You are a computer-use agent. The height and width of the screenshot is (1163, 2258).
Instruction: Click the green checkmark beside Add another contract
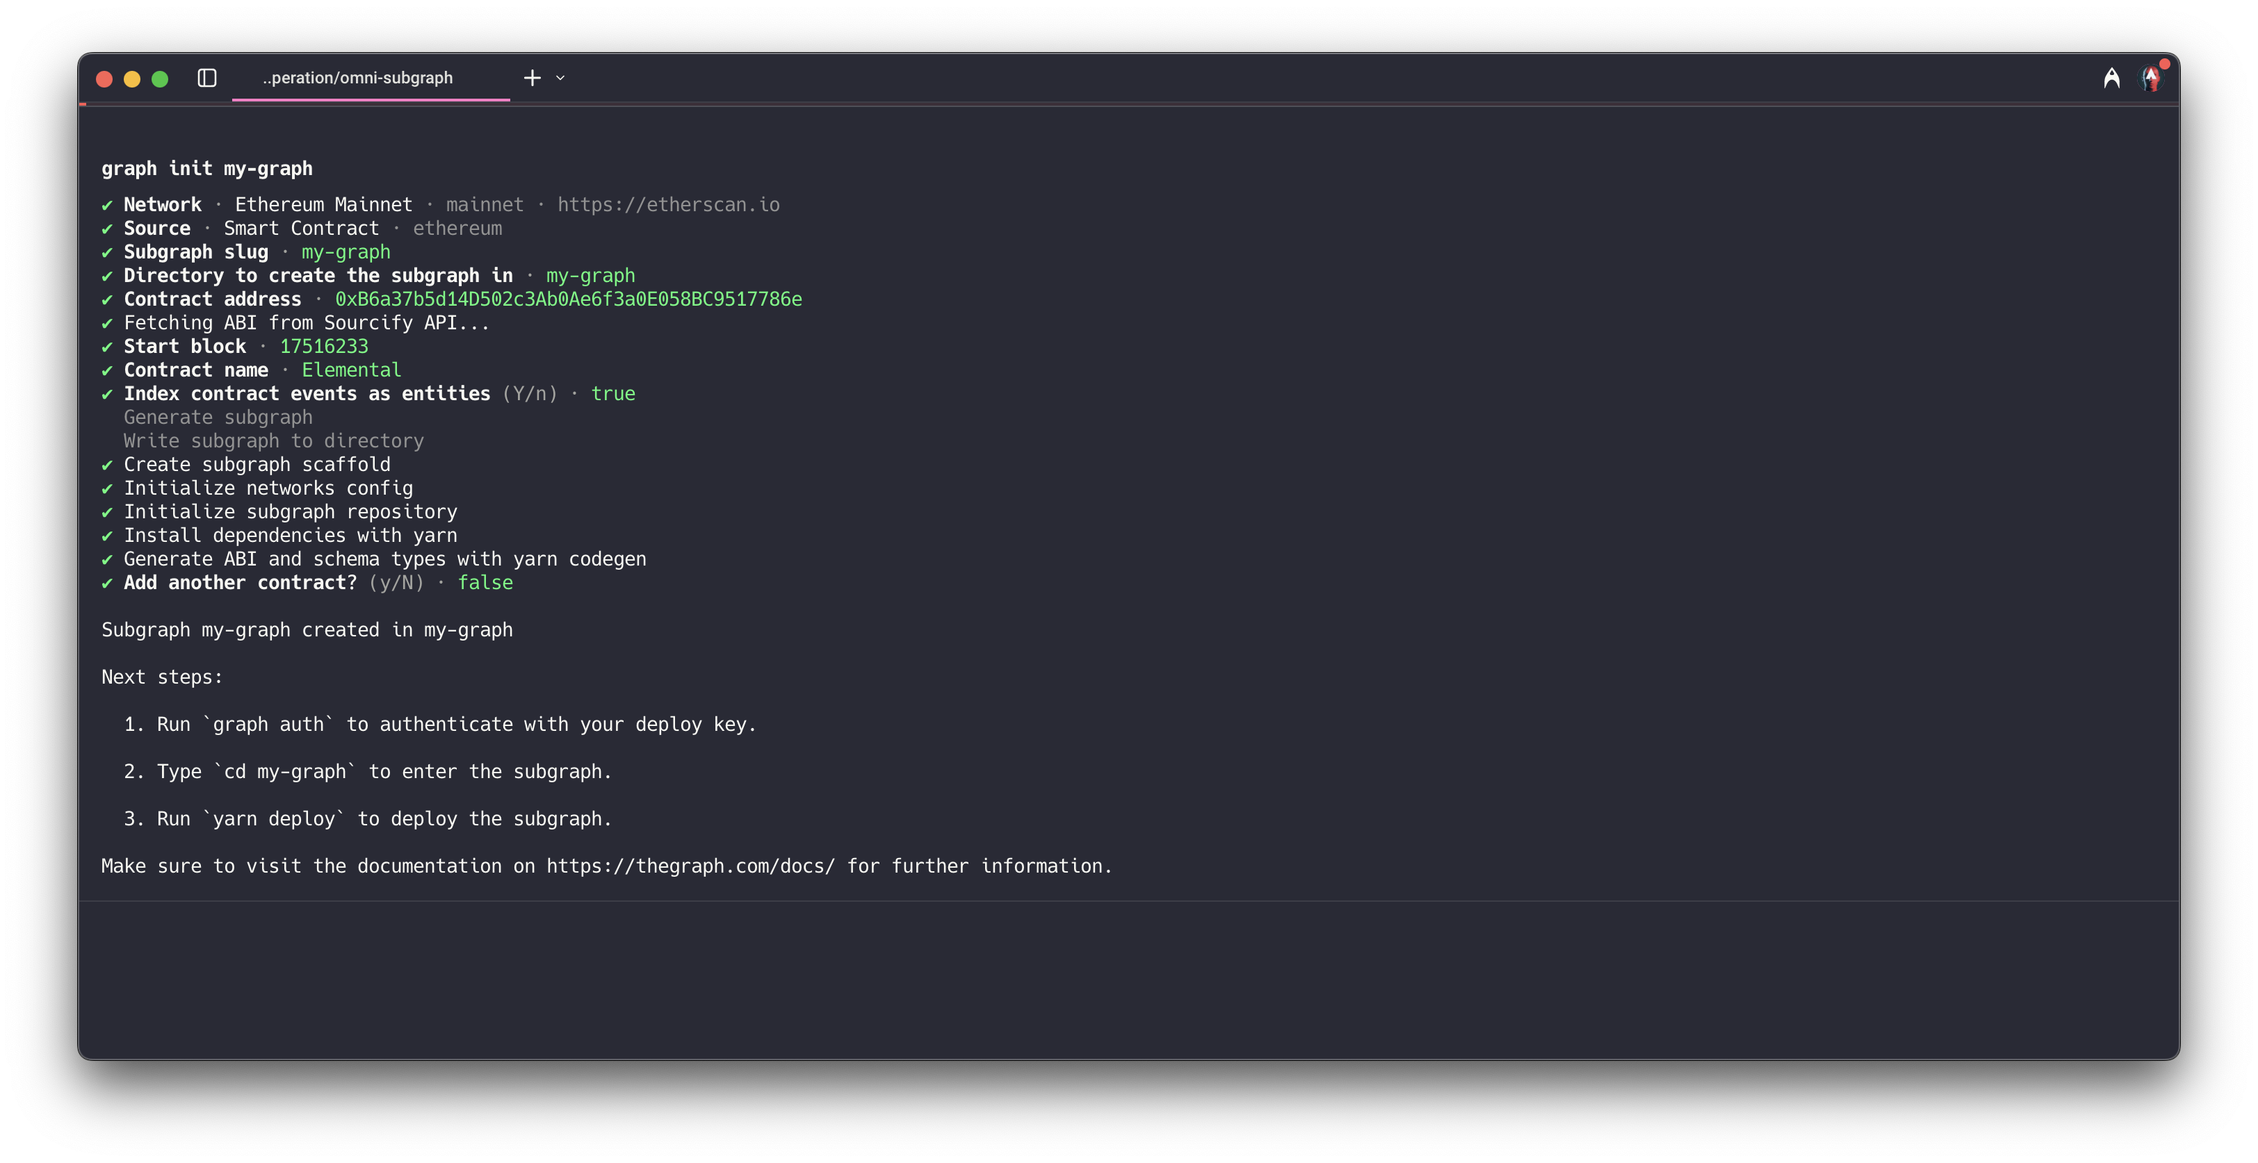(107, 584)
